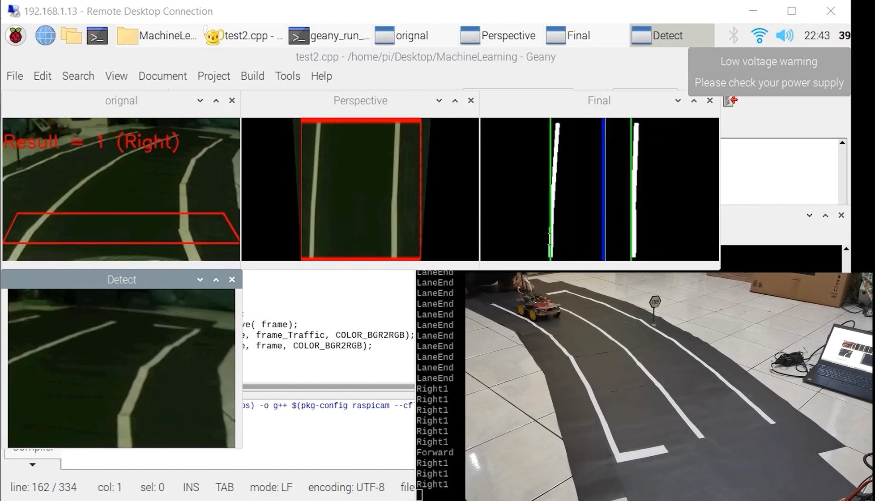Image resolution: width=875 pixels, height=501 pixels.
Task: Toggle Bluetooth via the system tray icon
Action: coord(733,35)
